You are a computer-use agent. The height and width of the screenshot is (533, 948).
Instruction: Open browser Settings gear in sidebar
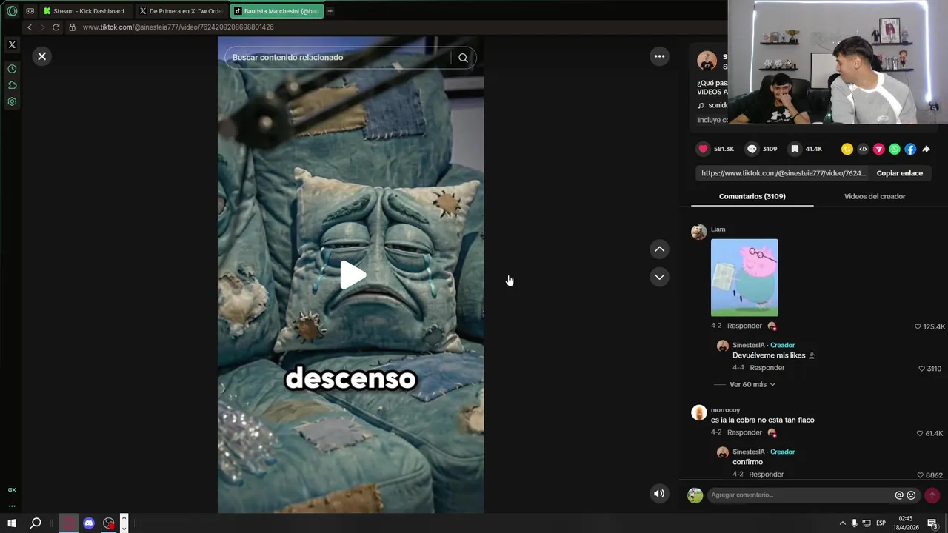[12, 101]
